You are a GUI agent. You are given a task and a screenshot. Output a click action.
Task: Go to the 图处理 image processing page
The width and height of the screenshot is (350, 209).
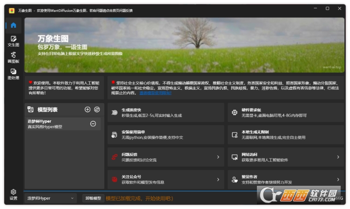click(13, 74)
